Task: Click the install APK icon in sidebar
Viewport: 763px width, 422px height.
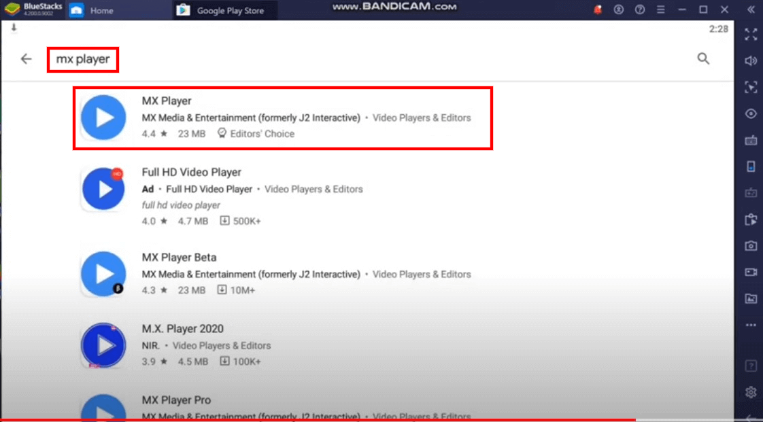Action: click(751, 219)
